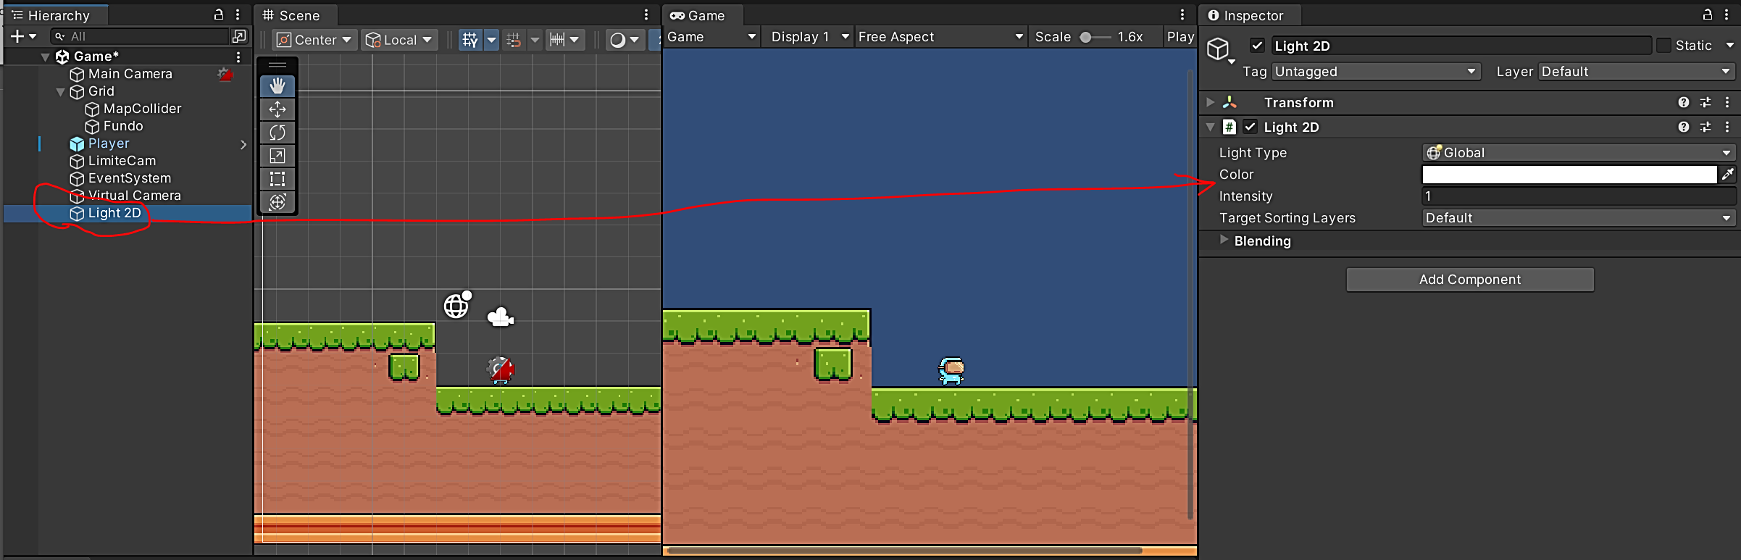Viewport: 1741px width, 560px height.
Task: Select the Scale tool in Scene
Action: [277, 156]
